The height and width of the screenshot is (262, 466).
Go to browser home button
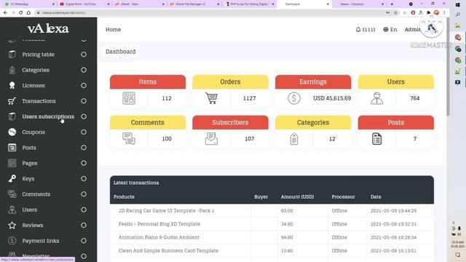click(x=28, y=13)
